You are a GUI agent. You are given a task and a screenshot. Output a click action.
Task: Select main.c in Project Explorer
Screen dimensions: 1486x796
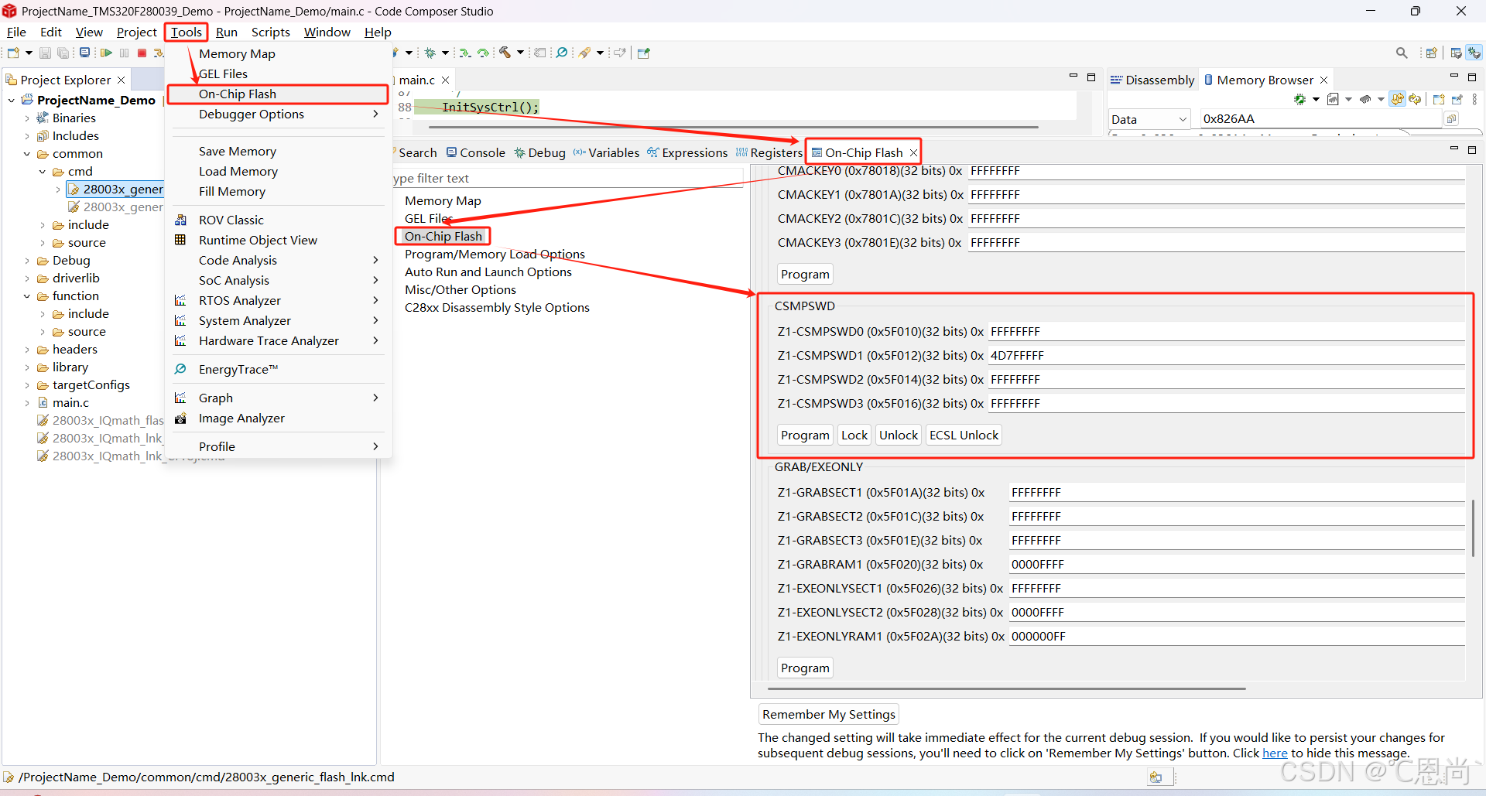70,402
